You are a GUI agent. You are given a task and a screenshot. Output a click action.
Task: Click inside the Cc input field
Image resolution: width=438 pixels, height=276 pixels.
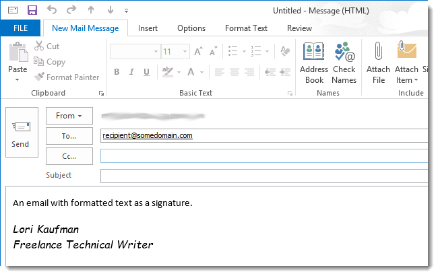264,156
